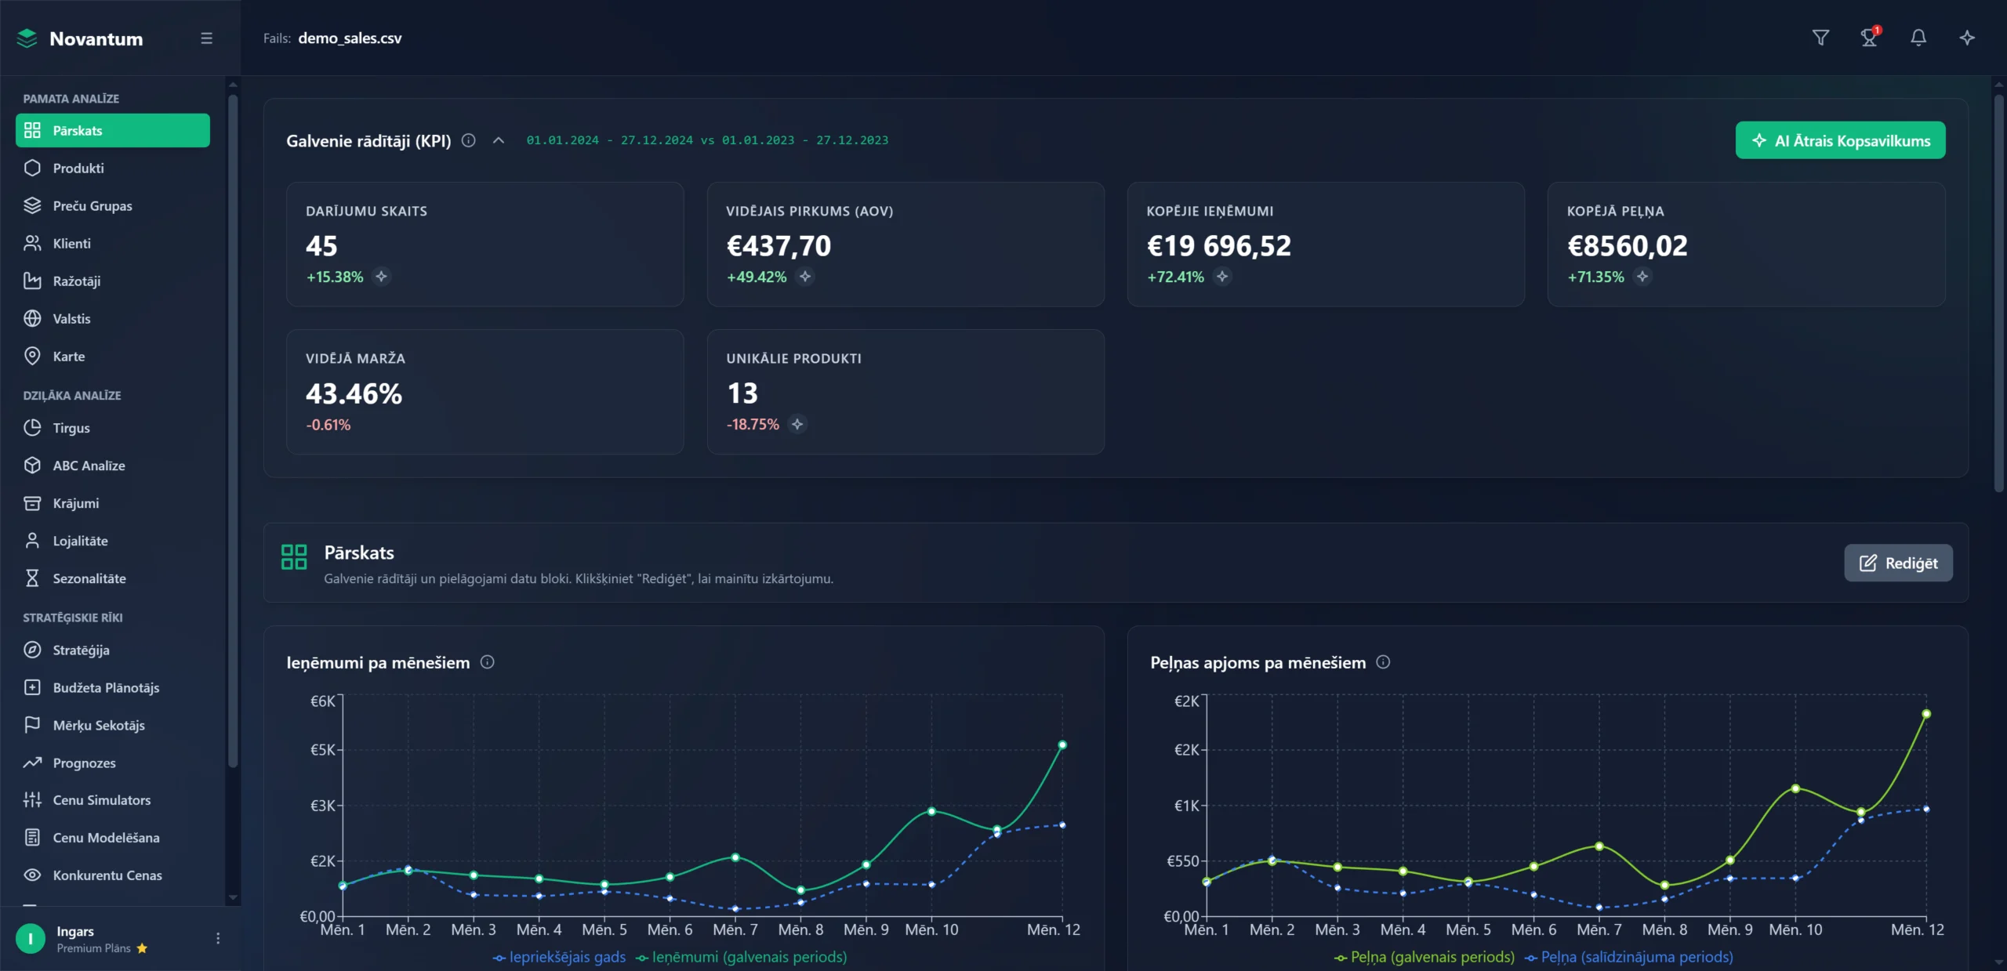The width and height of the screenshot is (2007, 971).
Task: Click info icon beside Peļņas apjoms pa mēnešiem
Action: (x=1383, y=662)
